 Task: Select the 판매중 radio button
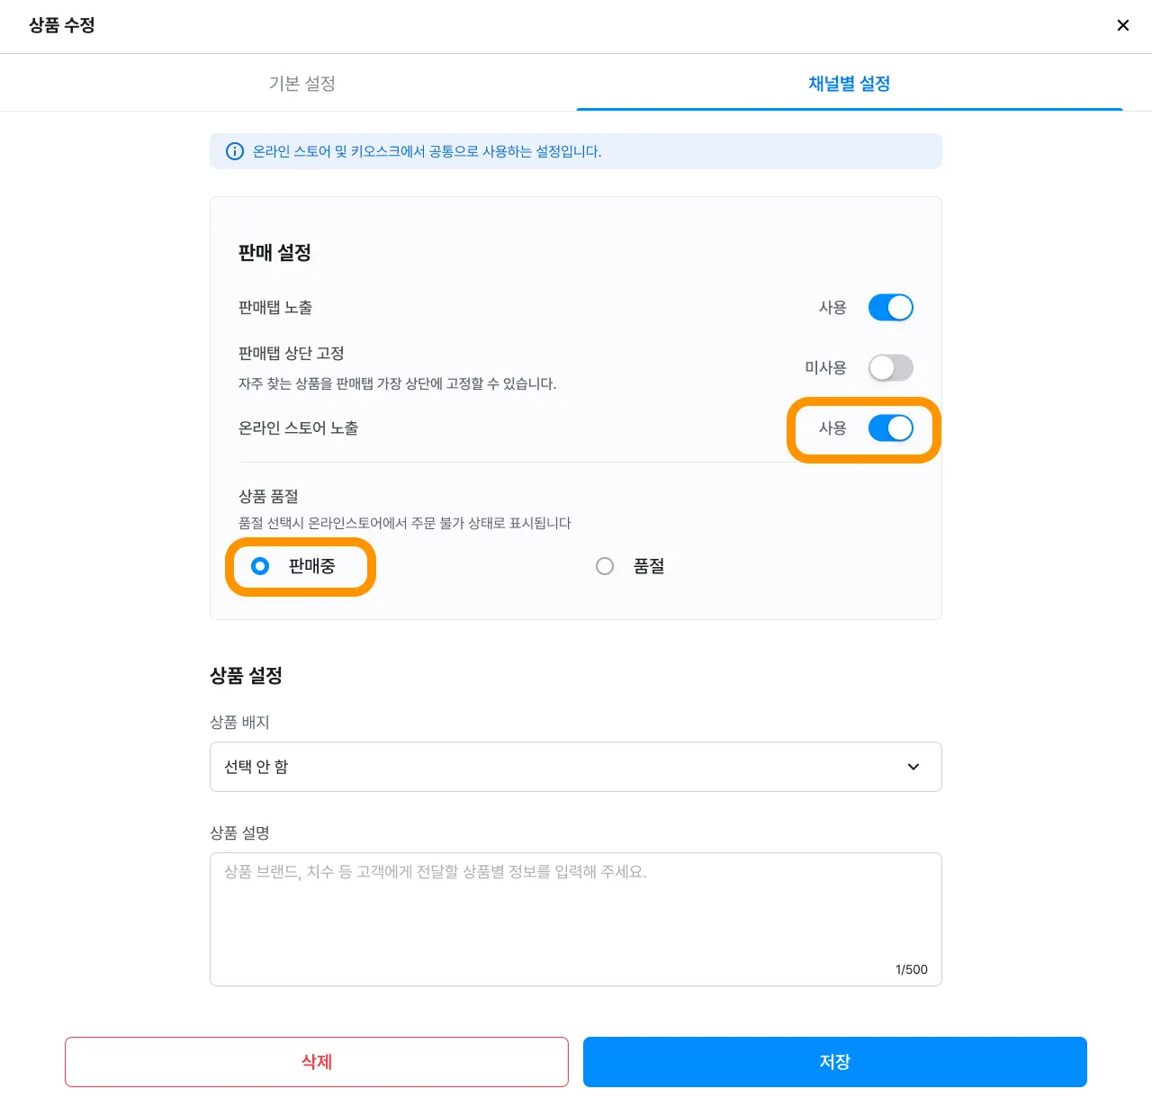260,566
